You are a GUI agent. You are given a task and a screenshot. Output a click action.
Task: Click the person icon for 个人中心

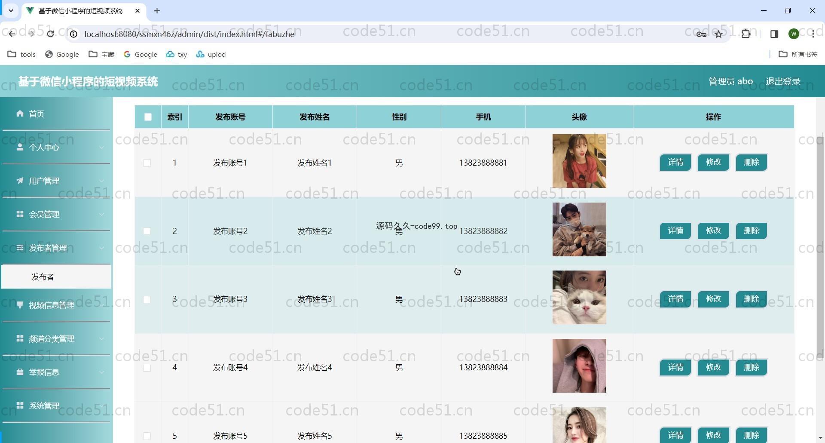pos(20,147)
